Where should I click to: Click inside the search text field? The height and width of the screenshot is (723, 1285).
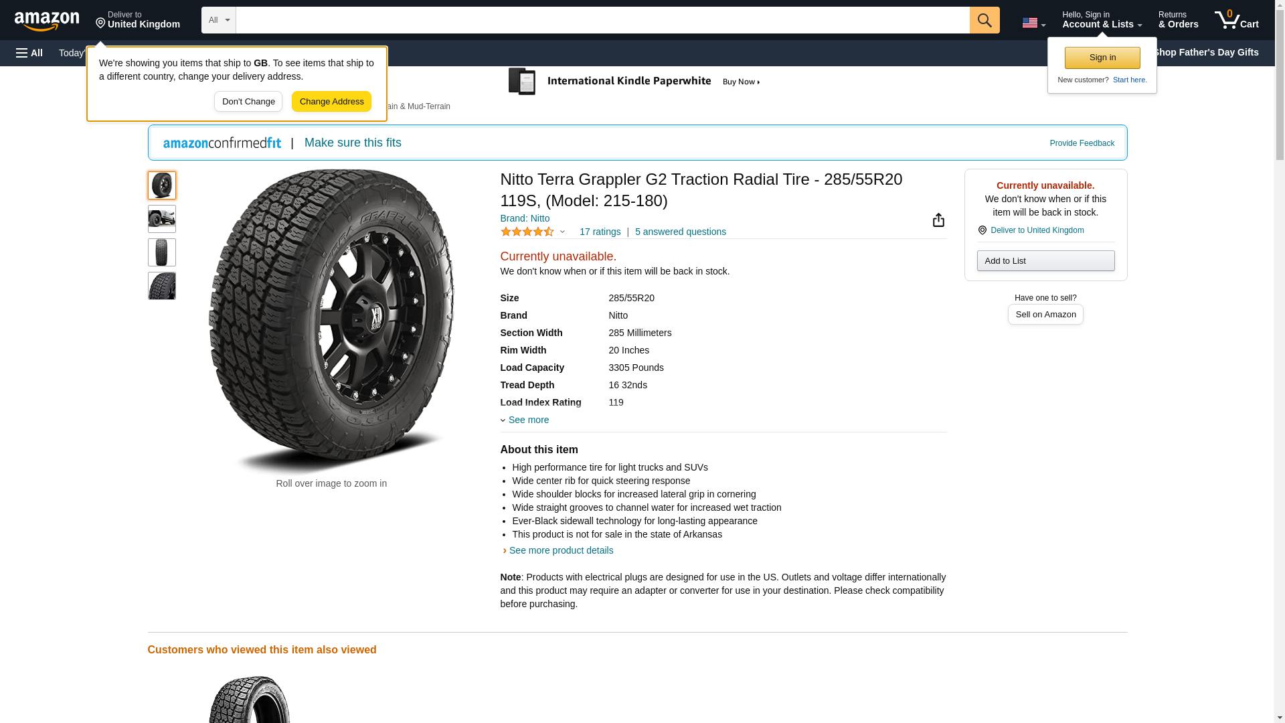click(602, 20)
